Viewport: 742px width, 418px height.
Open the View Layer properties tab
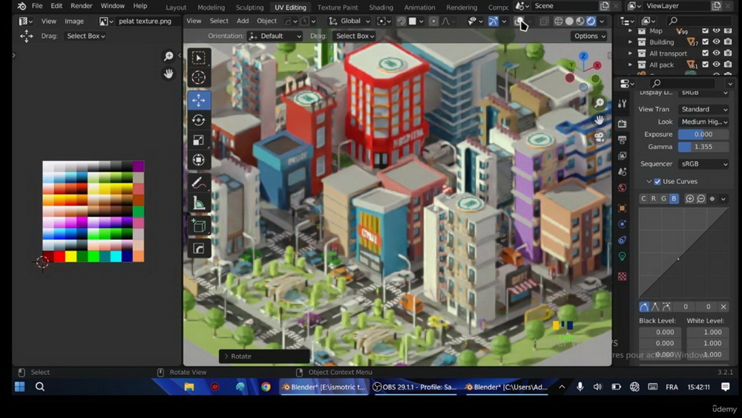coord(623,156)
